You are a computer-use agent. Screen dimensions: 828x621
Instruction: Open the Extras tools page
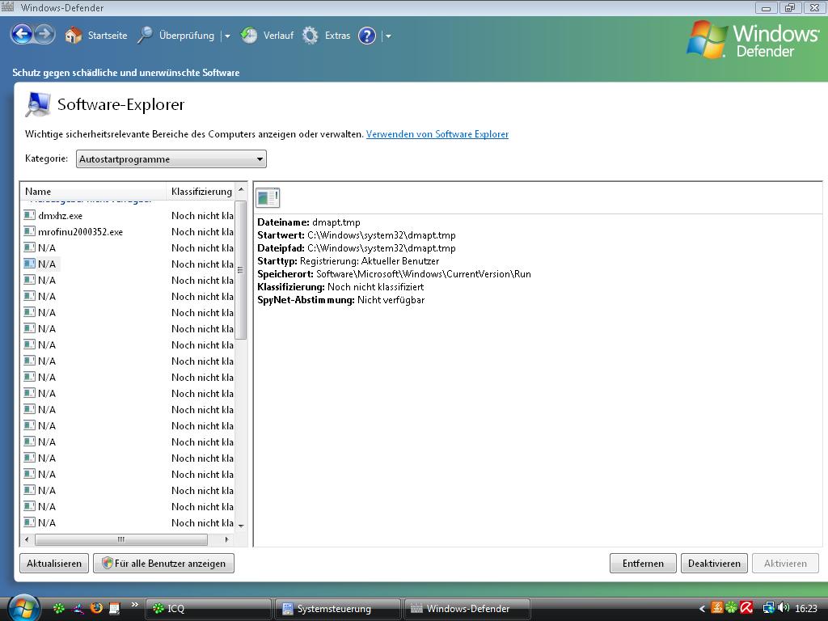point(327,36)
